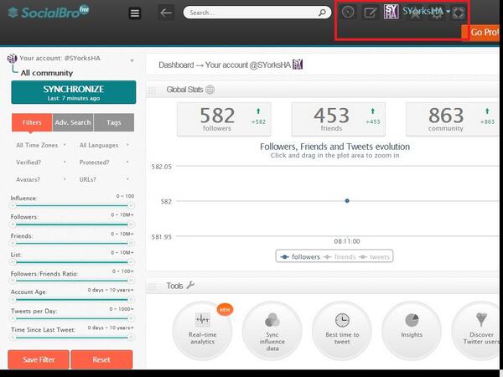This screenshot has height=377, width=503.
Task: Click Save Filter button
Action: [x=39, y=359]
